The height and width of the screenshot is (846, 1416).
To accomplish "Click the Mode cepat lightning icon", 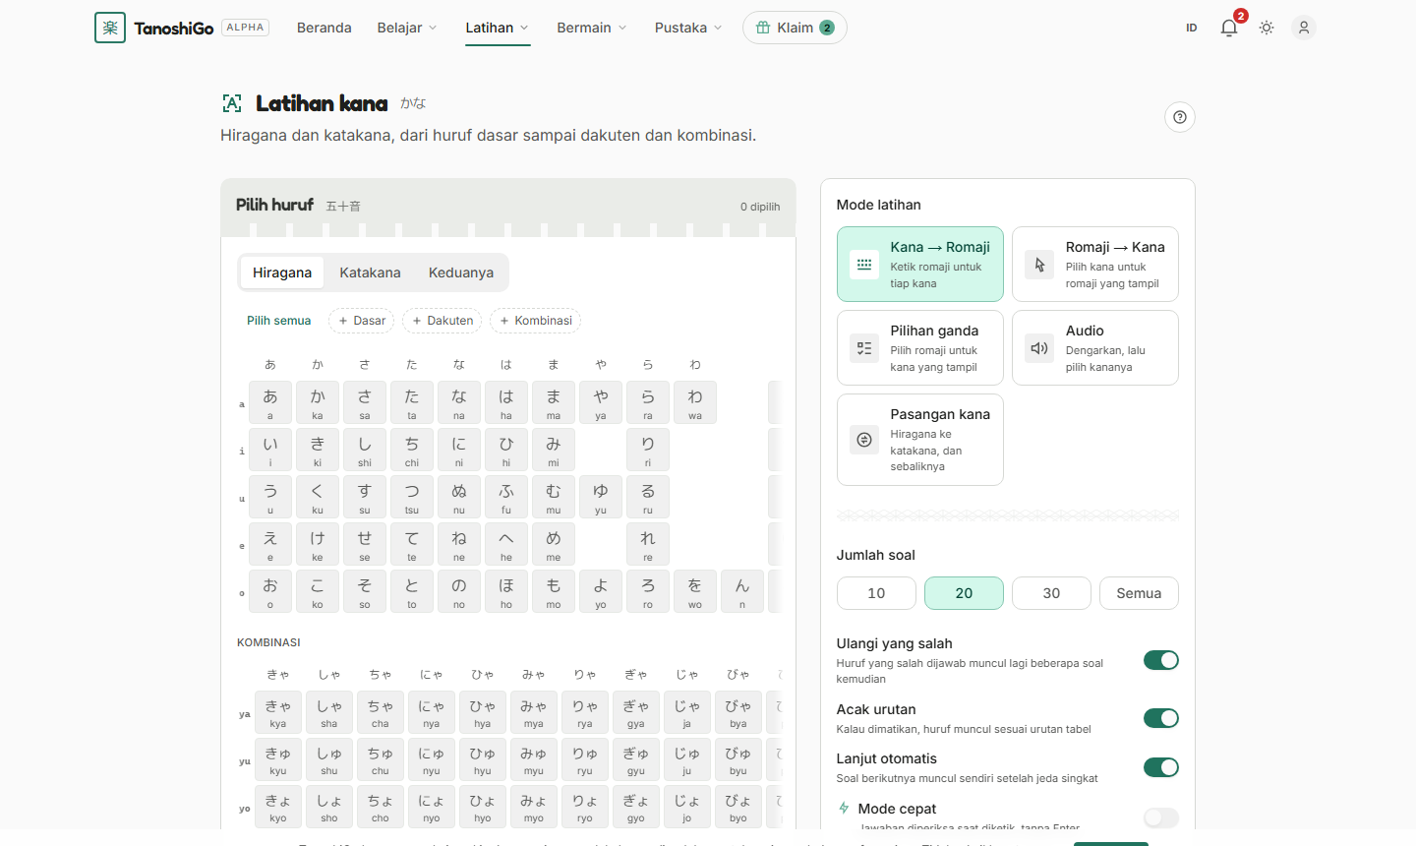I will pyautogui.click(x=844, y=809).
